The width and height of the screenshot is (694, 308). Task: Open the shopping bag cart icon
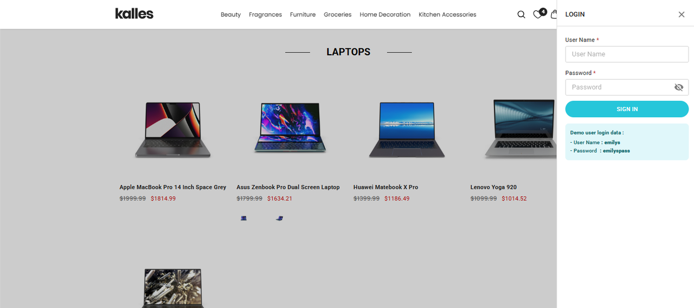point(554,15)
